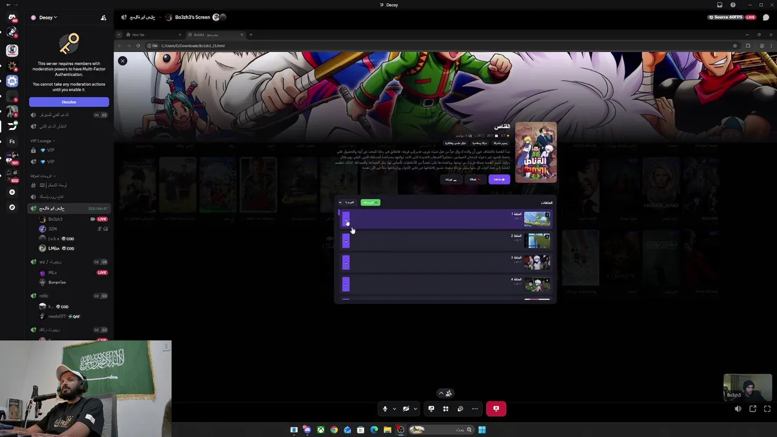This screenshot has height=437, width=777.
Task: Toggle the show members chevron above call controls
Action: (446, 393)
